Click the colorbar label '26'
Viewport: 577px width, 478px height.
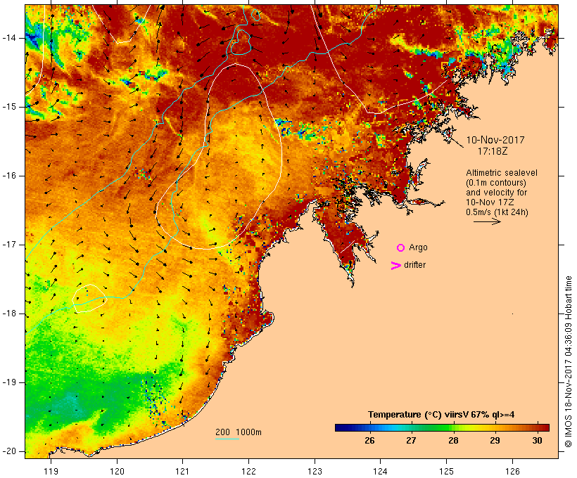(x=369, y=440)
